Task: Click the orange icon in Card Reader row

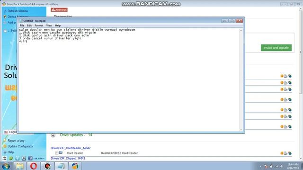Action: coord(282,153)
